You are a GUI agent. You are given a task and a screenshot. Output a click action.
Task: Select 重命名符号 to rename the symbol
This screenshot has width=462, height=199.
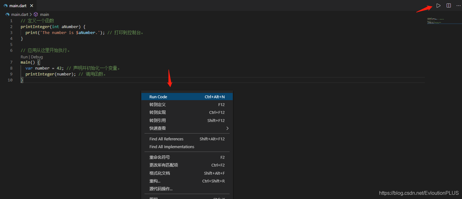tap(160, 157)
